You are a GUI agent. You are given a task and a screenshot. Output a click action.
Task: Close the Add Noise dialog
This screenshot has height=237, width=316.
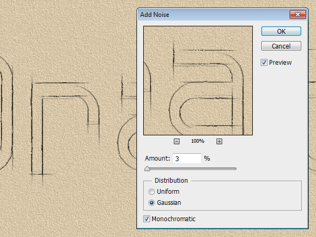(x=298, y=14)
